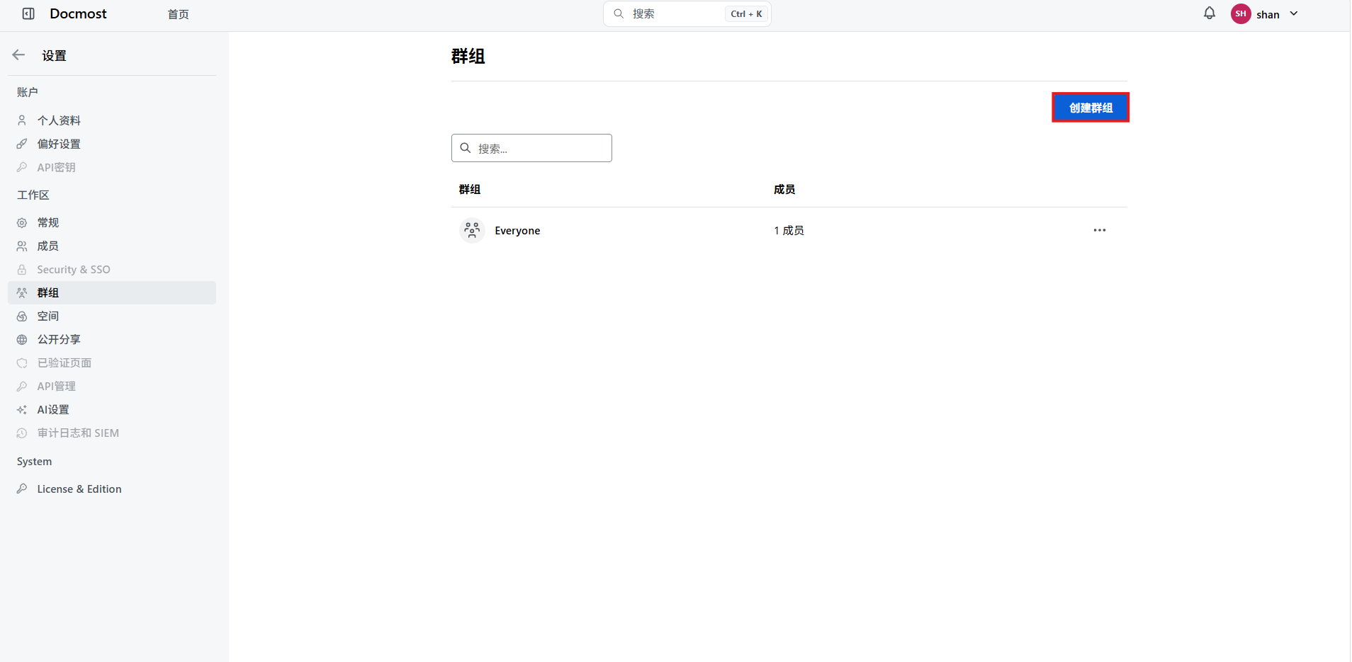Open 偏好设置 settings page
The height and width of the screenshot is (662, 1352).
pos(112,144)
